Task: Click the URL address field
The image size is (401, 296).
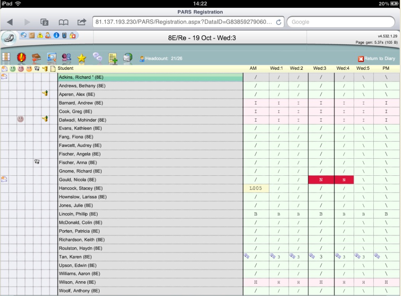Action: (x=184, y=22)
